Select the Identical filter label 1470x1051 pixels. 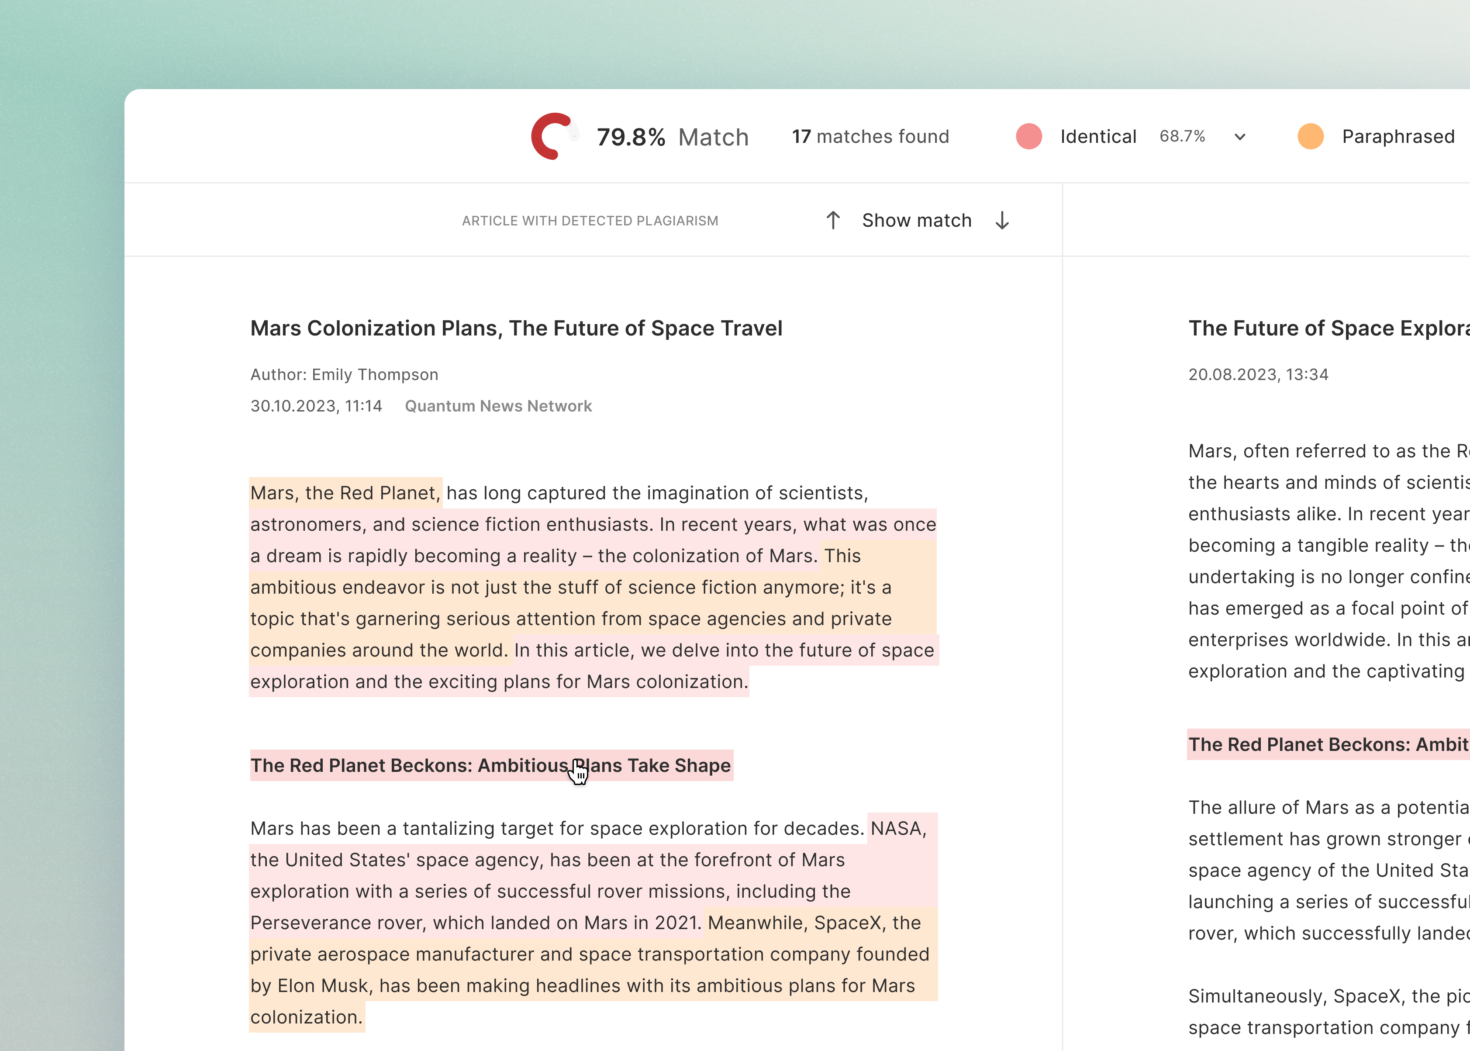tap(1098, 137)
